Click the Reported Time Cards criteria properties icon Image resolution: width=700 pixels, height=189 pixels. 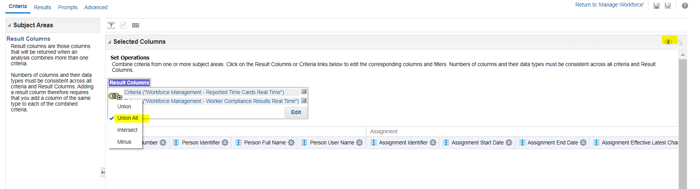(304, 92)
